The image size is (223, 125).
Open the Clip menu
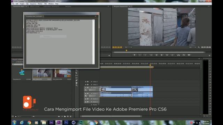click(27, 4)
